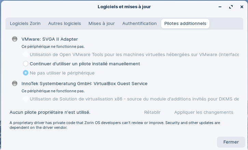Viewport: 248px width, 150px height.
Task: Click the VMware: SVGA II Adapter device name
Action: pyautogui.click(x=50, y=39)
